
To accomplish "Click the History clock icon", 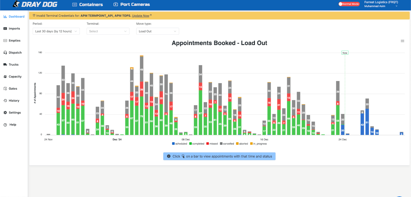I will click(x=5, y=101).
